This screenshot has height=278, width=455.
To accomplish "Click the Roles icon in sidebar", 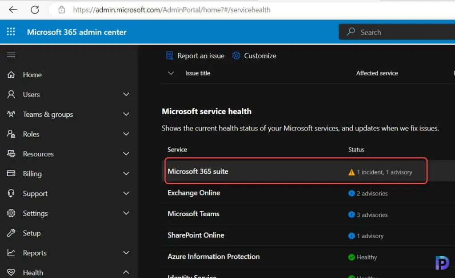I will point(11,134).
